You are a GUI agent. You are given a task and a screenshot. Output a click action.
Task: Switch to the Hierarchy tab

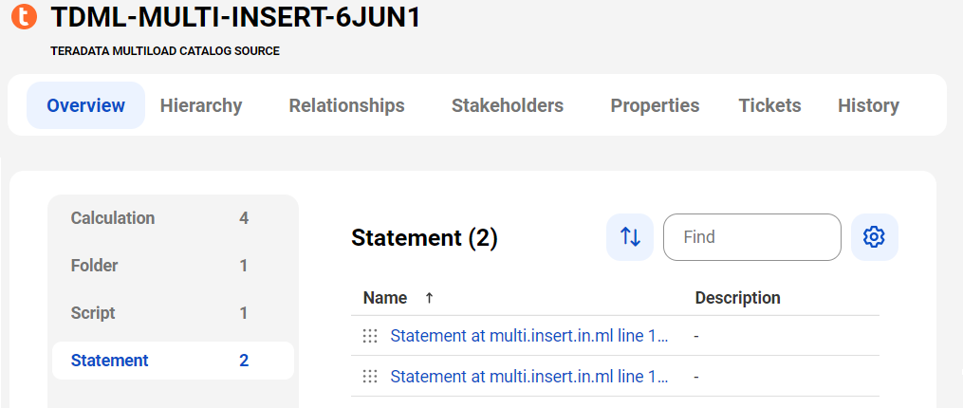[x=201, y=105]
